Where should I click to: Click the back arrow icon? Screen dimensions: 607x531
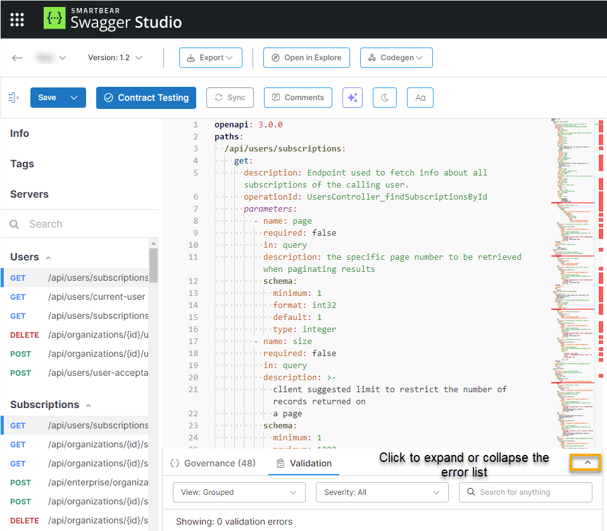(18, 58)
